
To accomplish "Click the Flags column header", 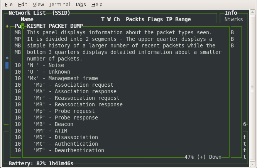I will [x=155, y=19].
